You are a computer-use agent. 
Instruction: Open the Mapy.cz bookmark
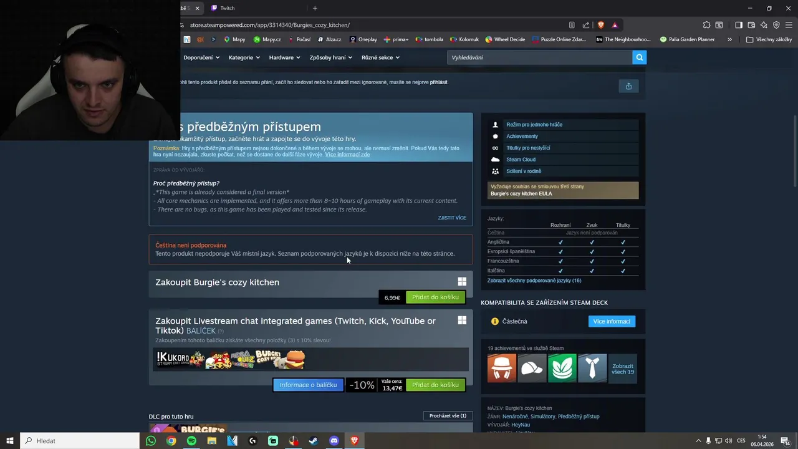pyautogui.click(x=267, y=39)
